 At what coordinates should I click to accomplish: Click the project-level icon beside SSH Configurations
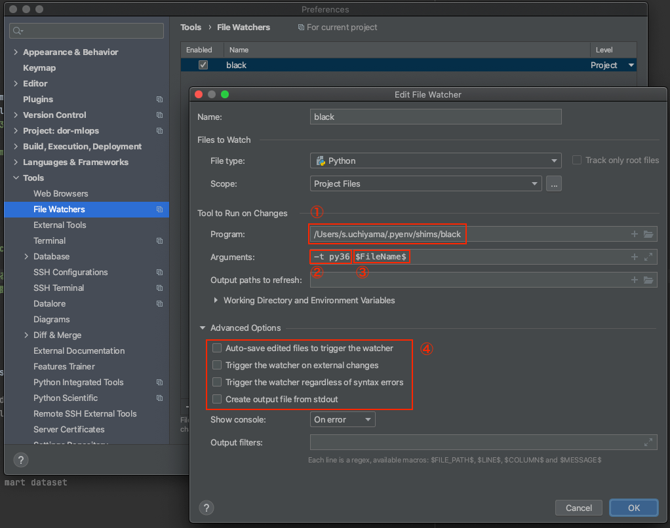[159, 272]
